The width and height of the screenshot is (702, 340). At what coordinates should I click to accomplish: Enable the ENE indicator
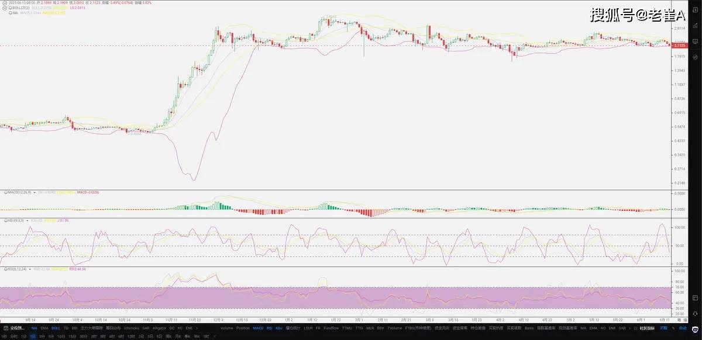click(188, 328)
